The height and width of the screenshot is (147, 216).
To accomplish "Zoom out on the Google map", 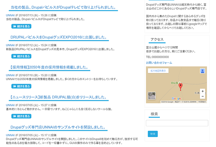I will 202,96.
